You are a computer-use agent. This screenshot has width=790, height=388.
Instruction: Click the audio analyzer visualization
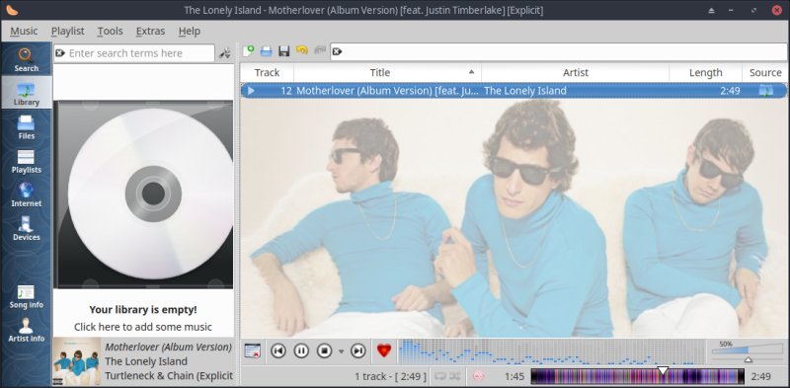point(552,351)
